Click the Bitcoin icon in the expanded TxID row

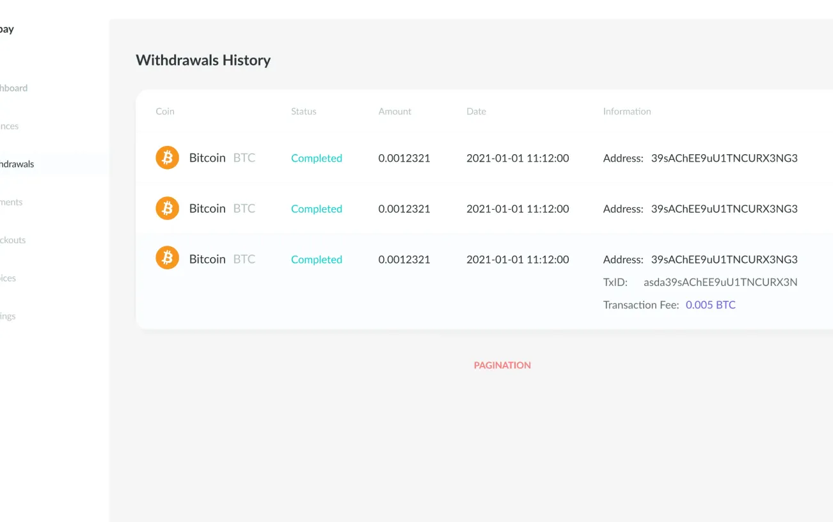point(168,258)
